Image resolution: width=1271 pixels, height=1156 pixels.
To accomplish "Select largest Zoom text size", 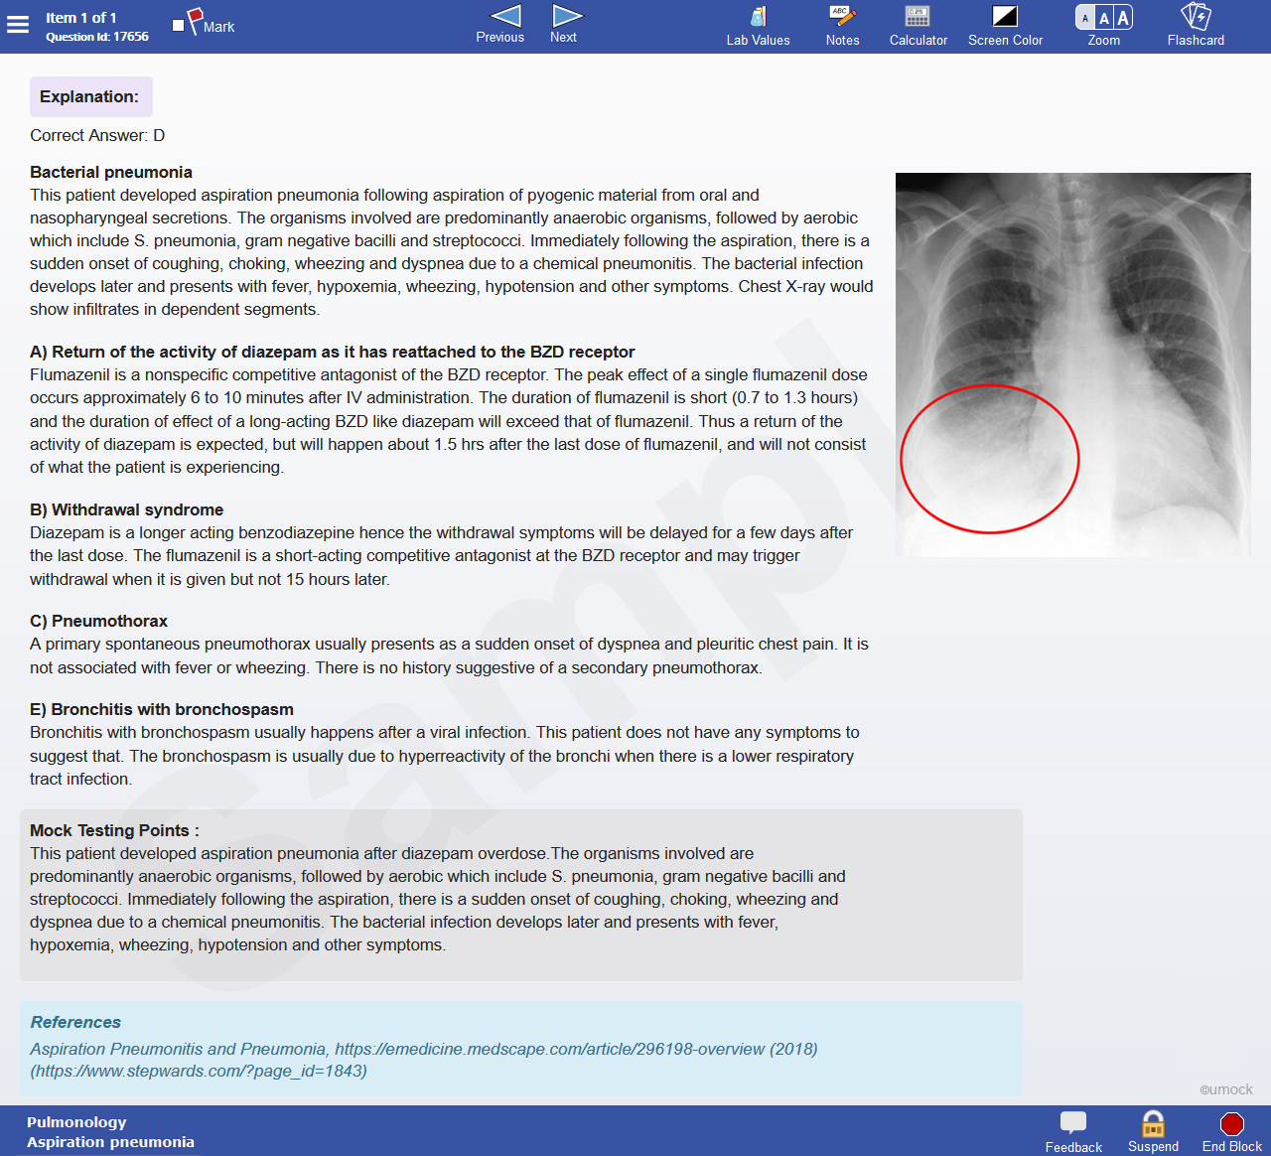I will point(1123,18).
